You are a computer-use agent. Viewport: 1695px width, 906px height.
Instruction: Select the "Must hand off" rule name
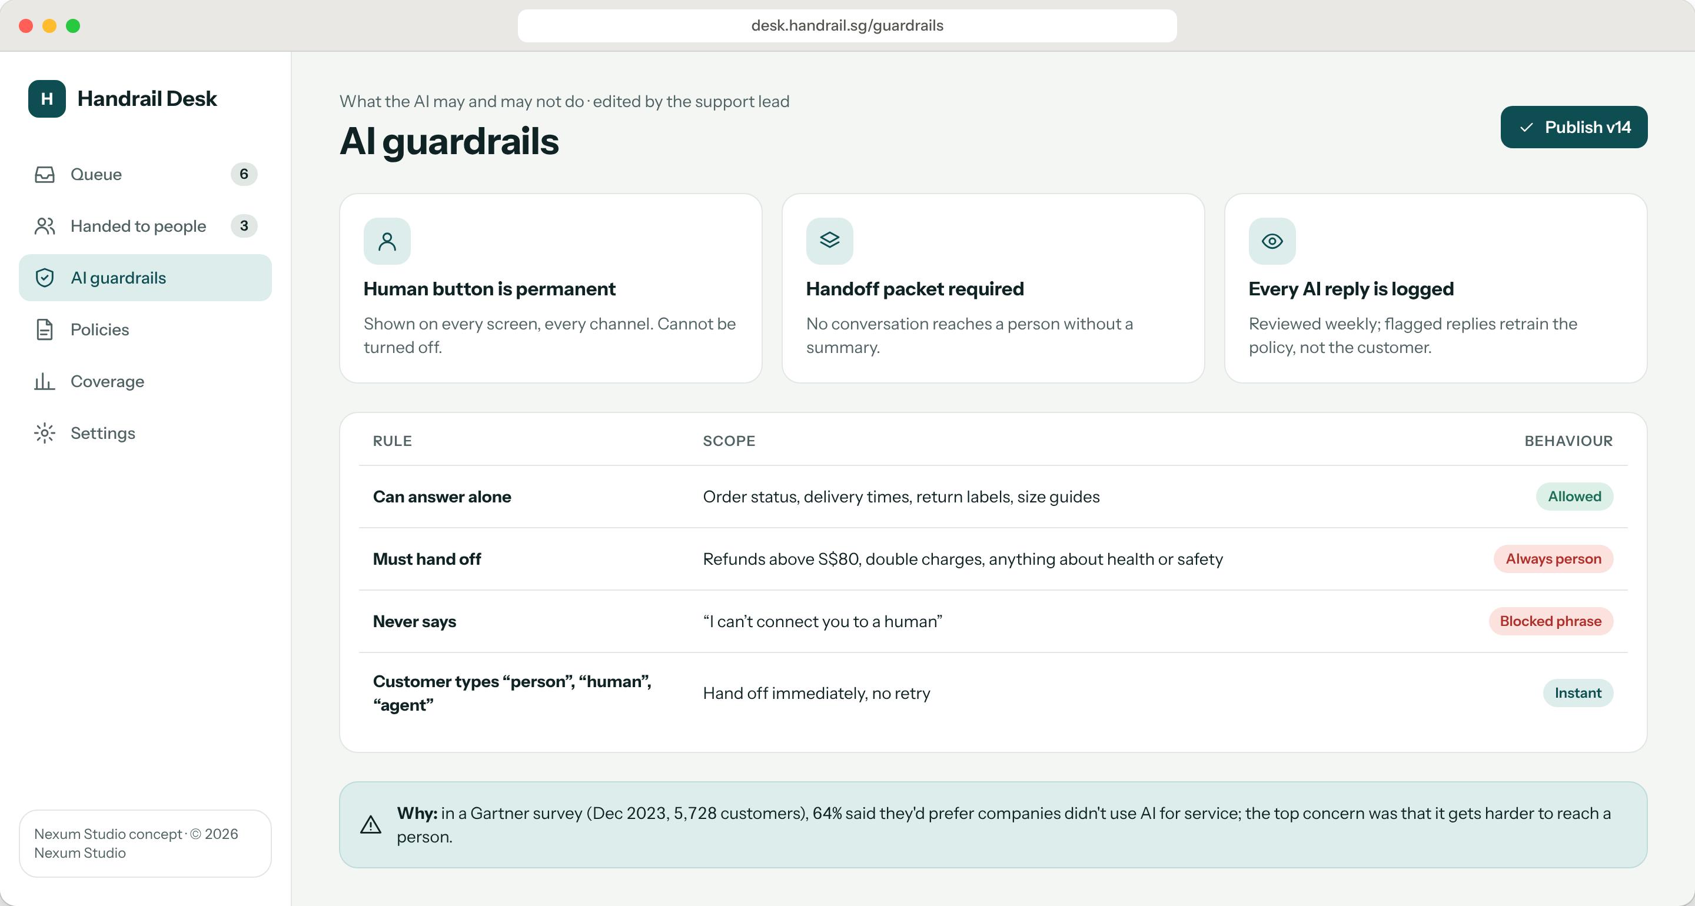pyautogui.click(x=426, y=559)
